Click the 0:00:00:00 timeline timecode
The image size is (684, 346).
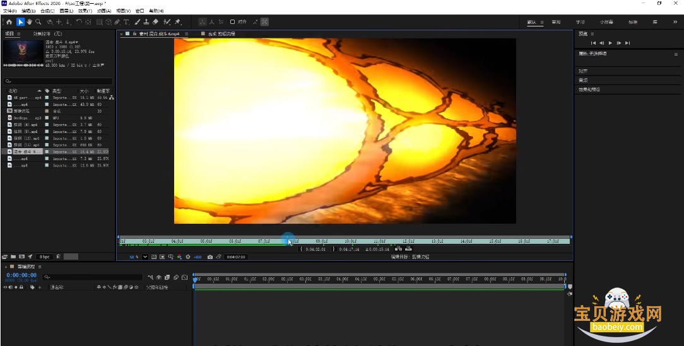[x=21, y=275]
